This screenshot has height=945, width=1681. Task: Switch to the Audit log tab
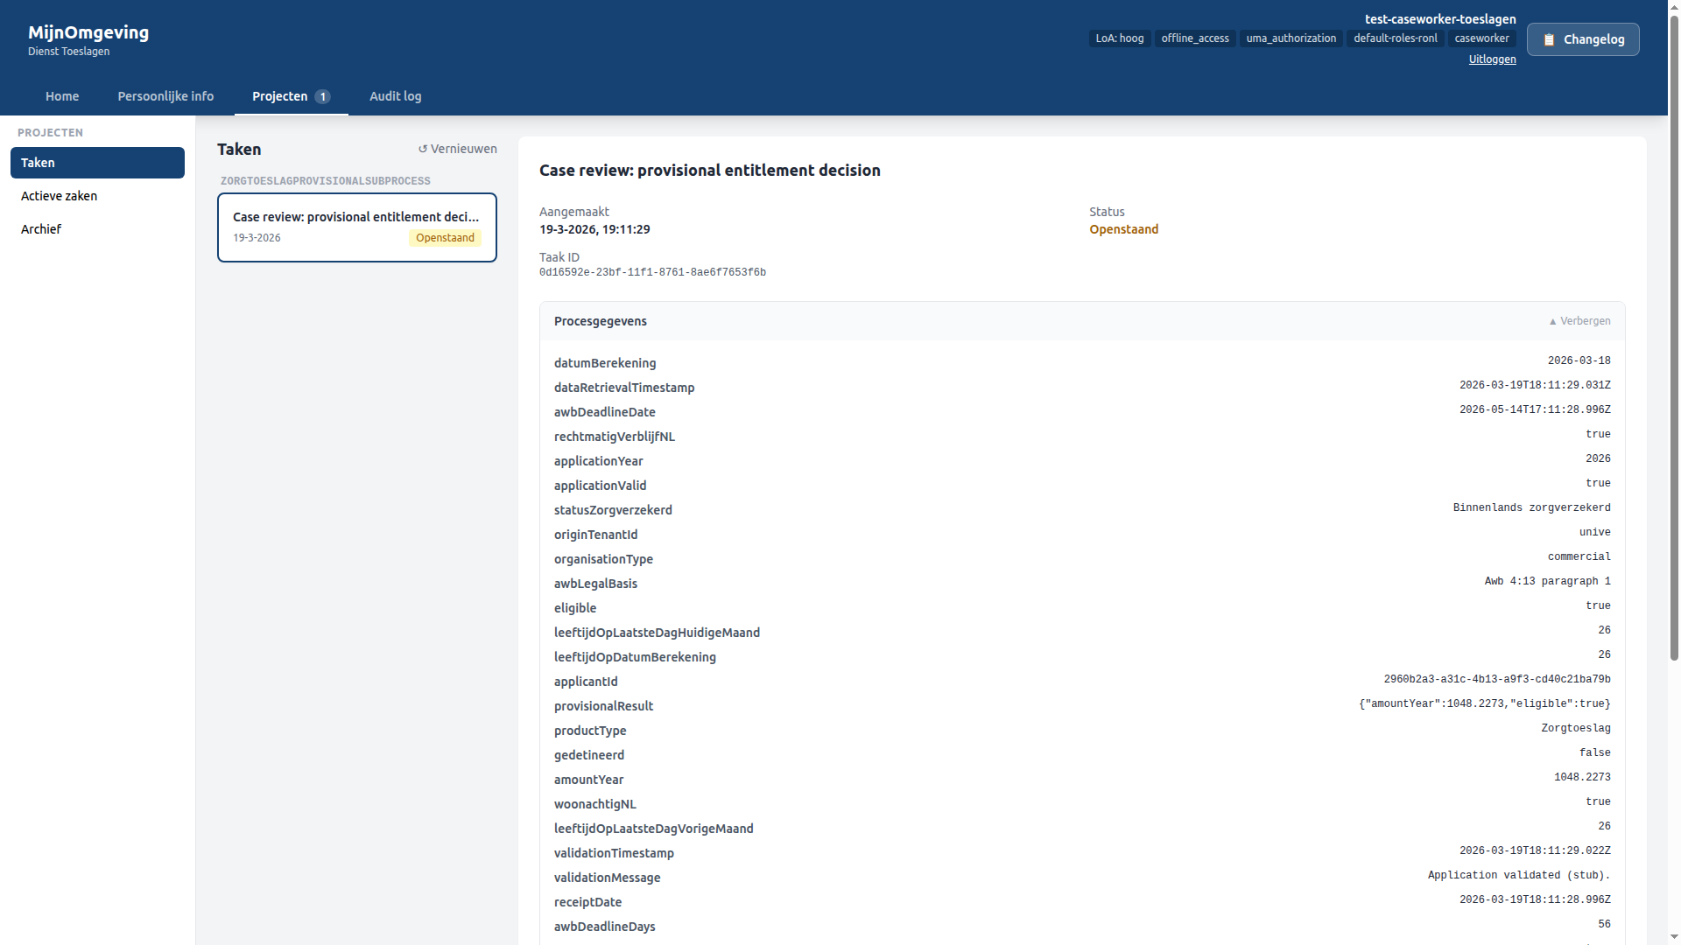395,96
